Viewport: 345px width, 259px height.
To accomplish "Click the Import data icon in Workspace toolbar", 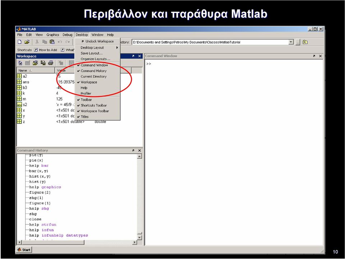I will (35, 63).
